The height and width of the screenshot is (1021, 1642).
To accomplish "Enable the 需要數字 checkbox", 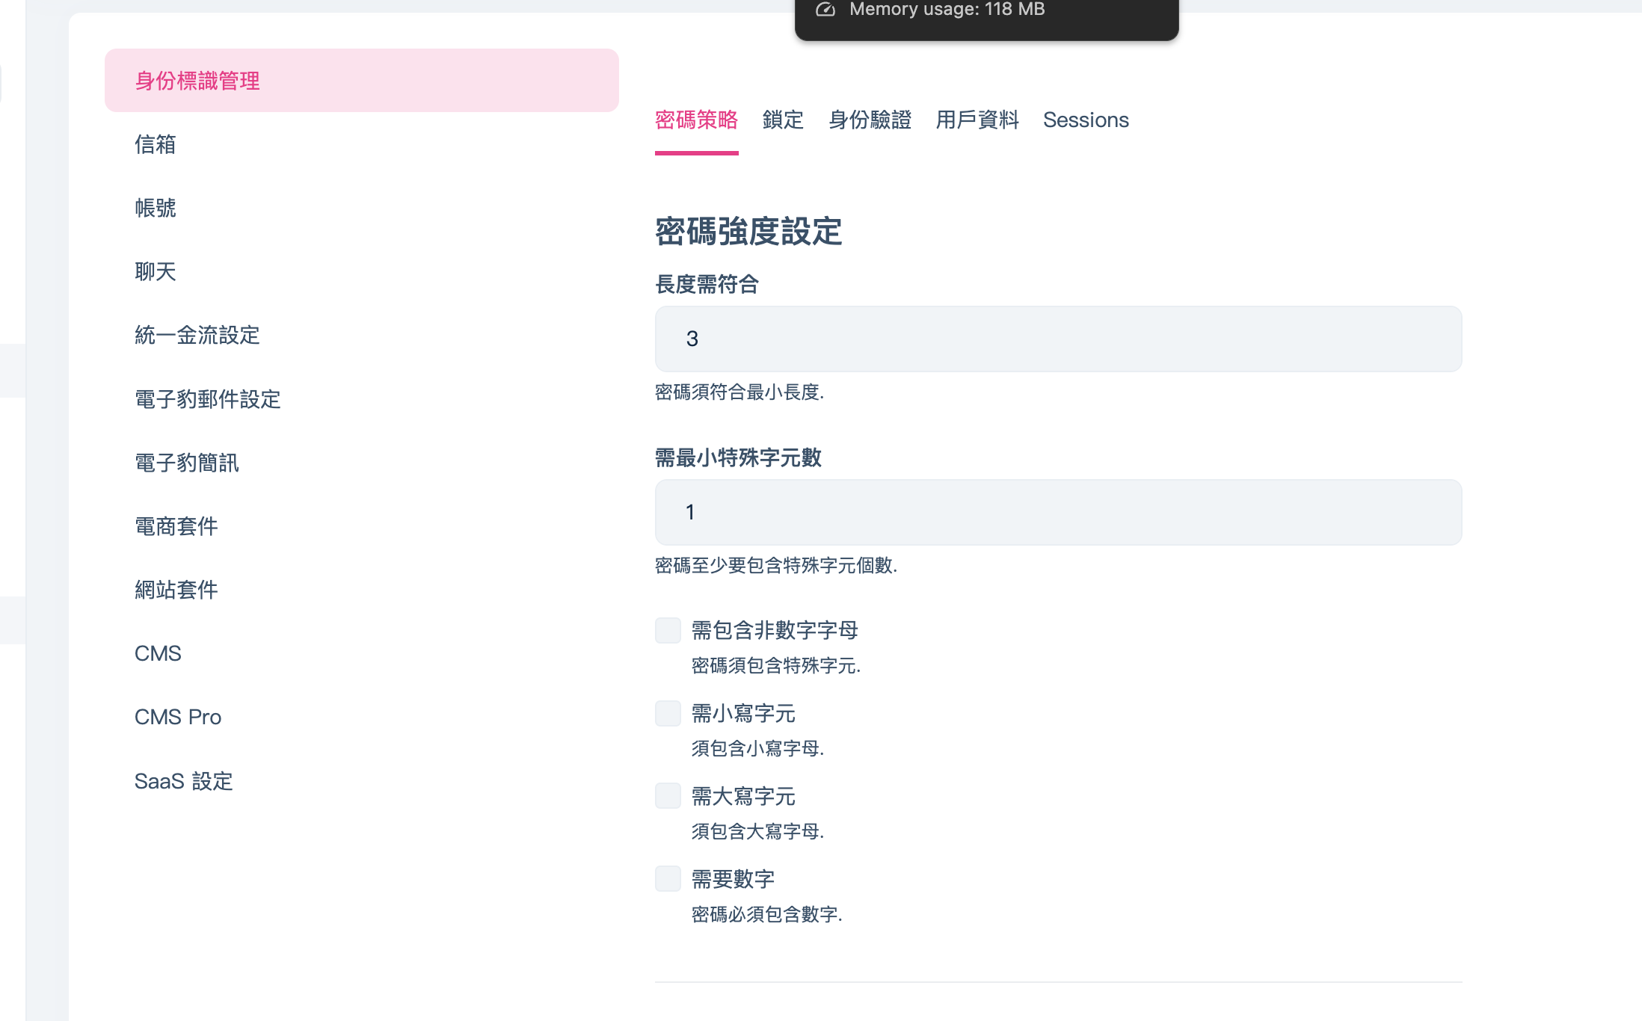I will (668, 879).
